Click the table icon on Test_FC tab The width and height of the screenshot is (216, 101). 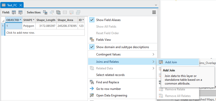click(4, 5)
